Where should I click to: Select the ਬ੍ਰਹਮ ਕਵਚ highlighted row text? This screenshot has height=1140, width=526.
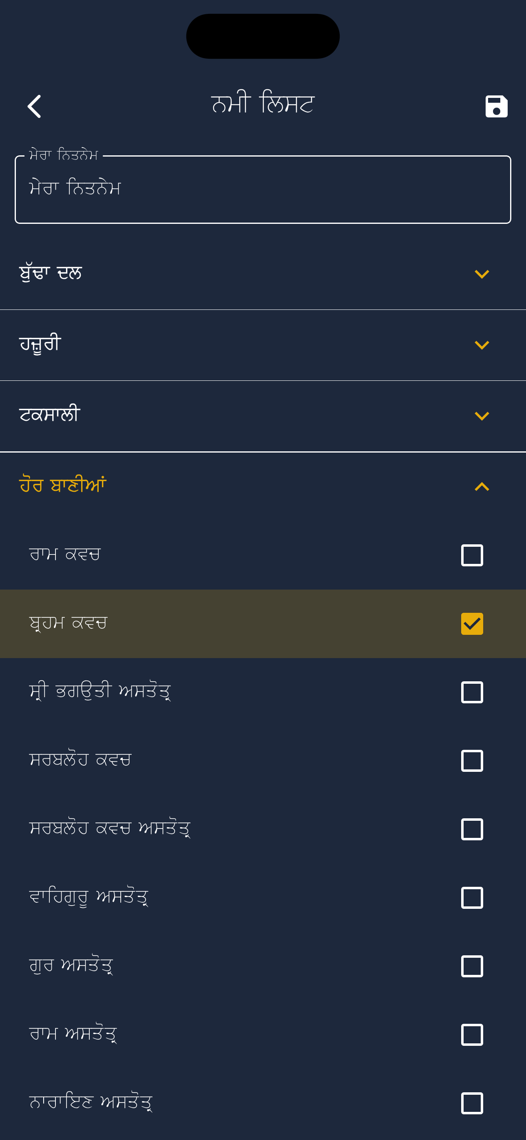68,623
